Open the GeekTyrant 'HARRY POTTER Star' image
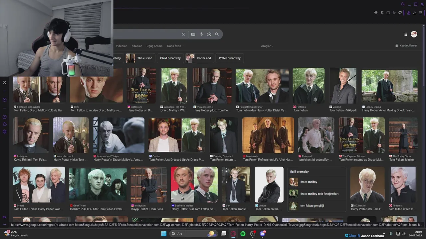This screenshot has width=426, height=239. click(98, 185)
